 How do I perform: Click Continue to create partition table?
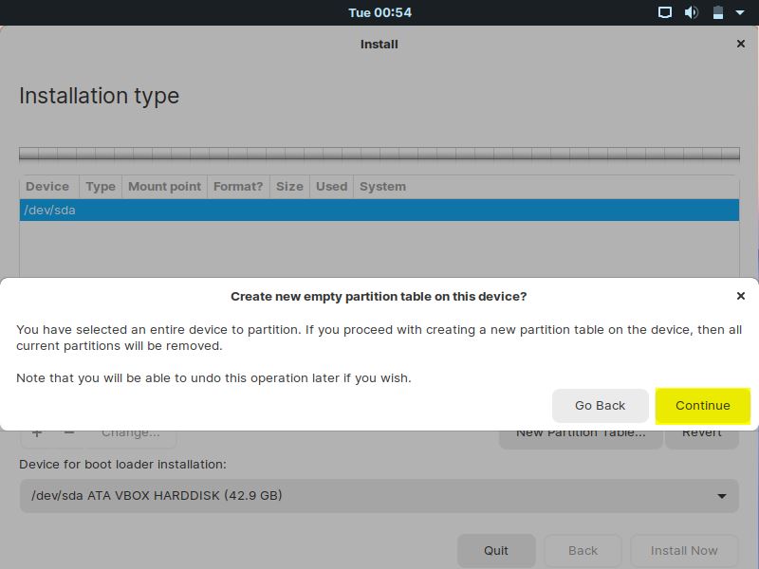702,406
